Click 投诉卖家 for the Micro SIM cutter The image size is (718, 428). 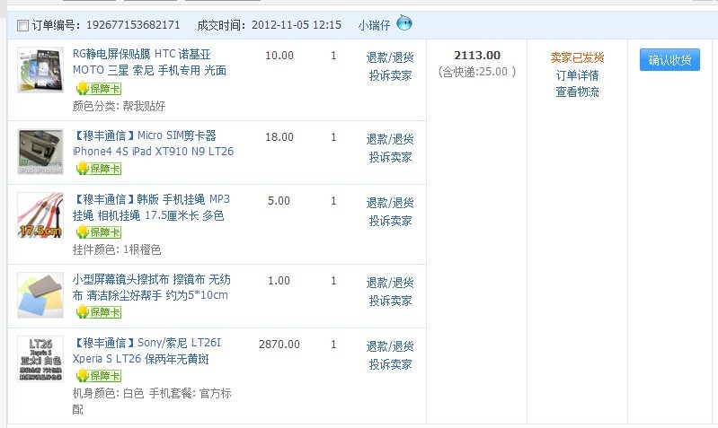(390, 157)
